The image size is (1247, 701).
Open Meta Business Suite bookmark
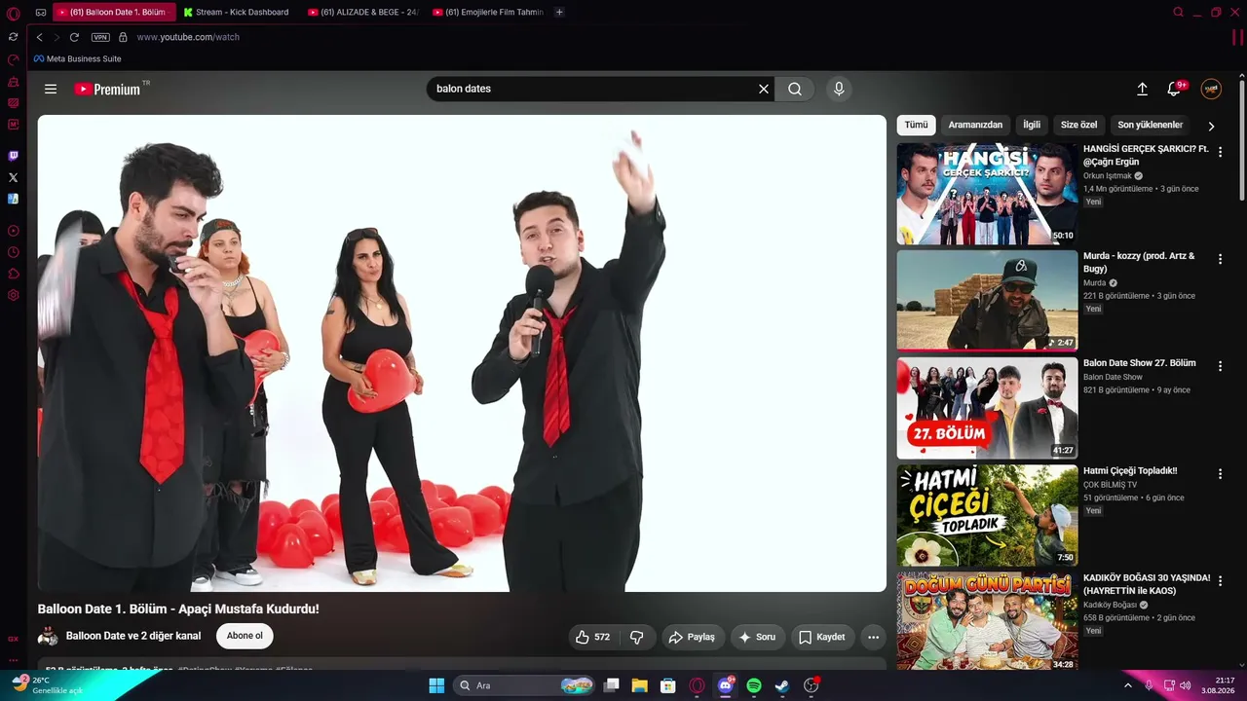(x=78, y=58)
